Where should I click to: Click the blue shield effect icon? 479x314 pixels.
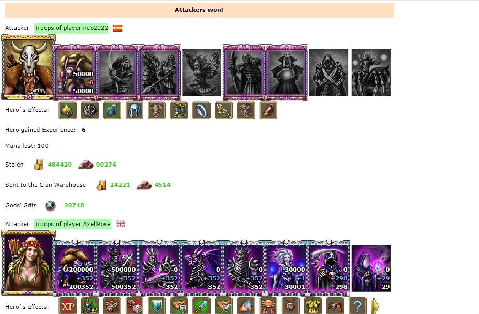click(x=157, y=306)
